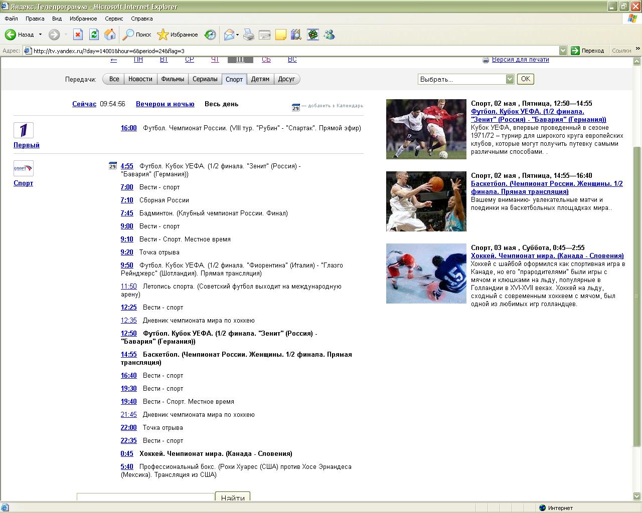Viewport: 642px width, 513px height.
Task: Click the calendar icon beside 4:55 program
Action: pos(113,166)
